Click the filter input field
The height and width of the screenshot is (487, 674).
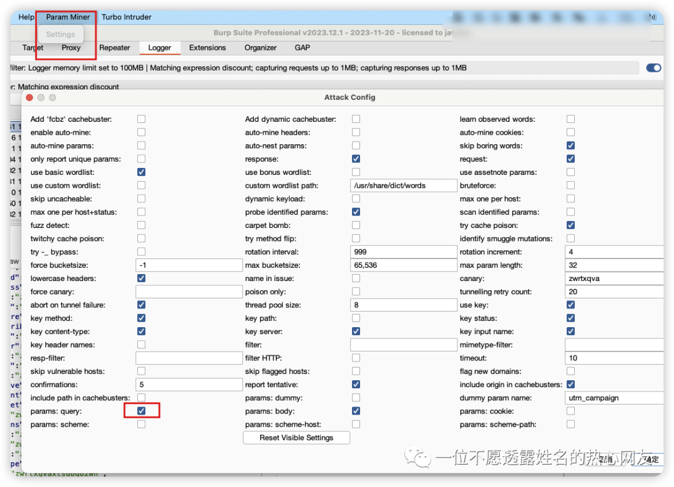point(403,345)
